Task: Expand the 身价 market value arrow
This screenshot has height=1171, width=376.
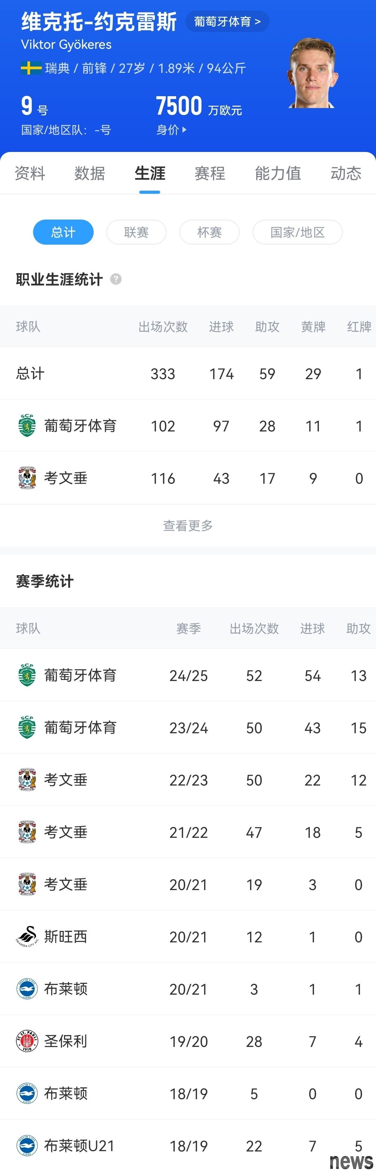Action: tap(184, 130)
